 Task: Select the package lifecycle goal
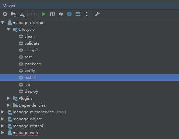(33, 64)
